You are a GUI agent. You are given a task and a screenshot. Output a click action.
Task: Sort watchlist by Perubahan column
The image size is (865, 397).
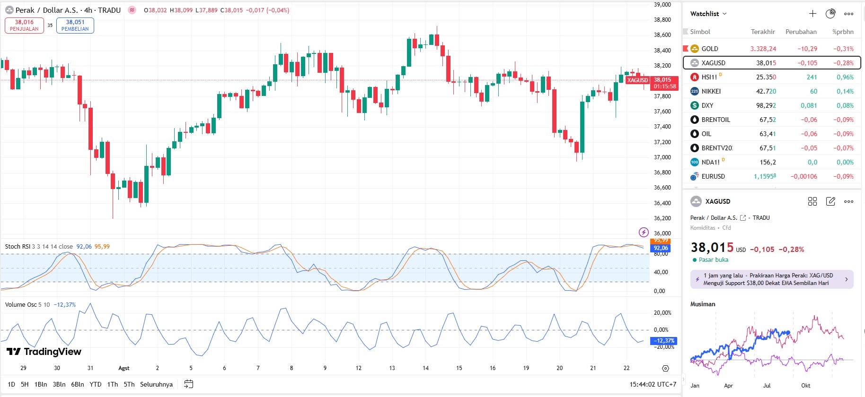coord(801,32)
